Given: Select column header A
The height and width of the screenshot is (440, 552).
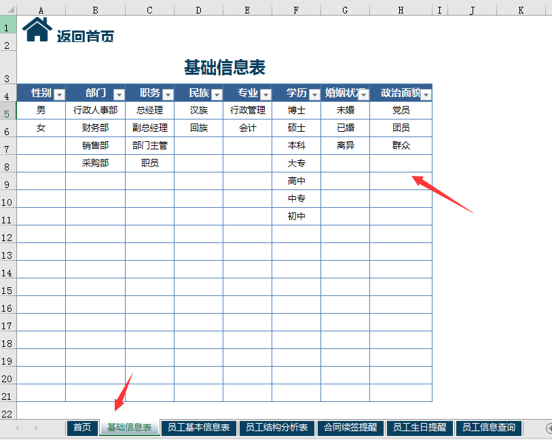Looking at the screenshot, I should (x=41, y=9).
